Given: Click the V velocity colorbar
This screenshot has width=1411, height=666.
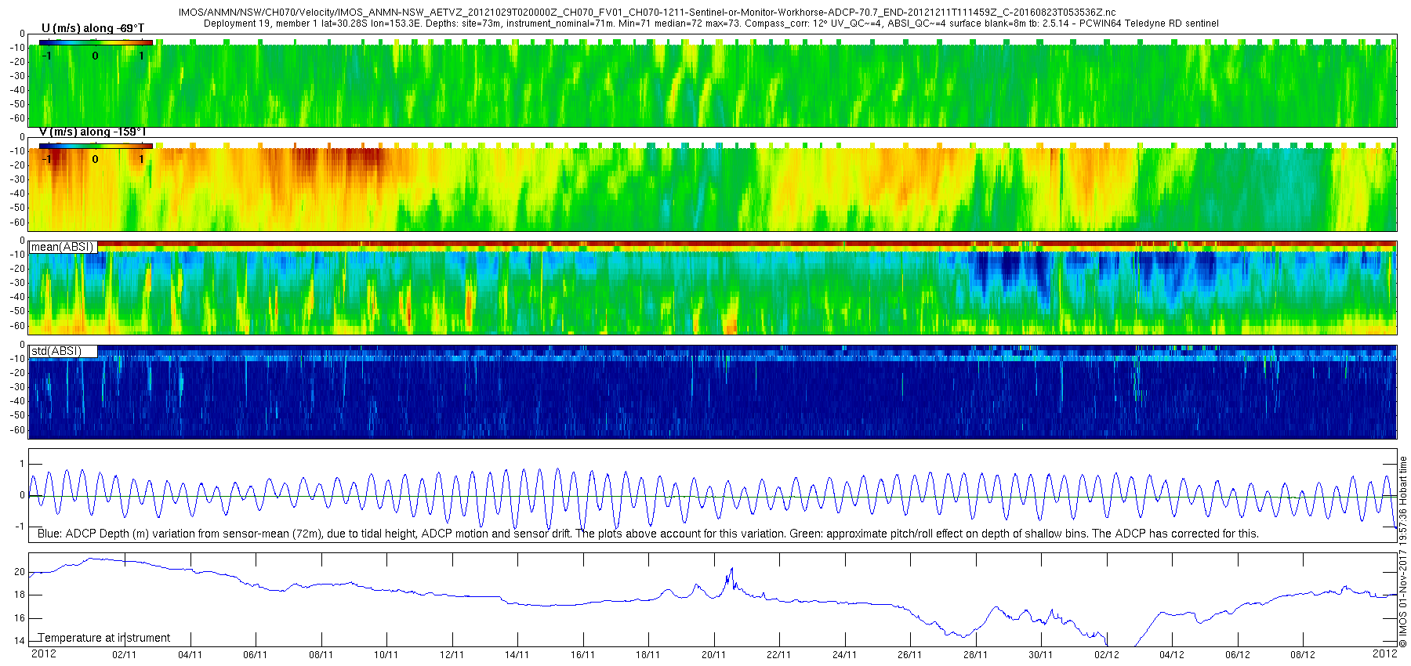Looking at the screenshot, I should (96, 146).
